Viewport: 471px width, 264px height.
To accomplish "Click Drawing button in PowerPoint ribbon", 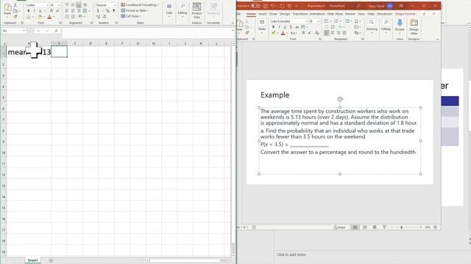I will click(x=372, y=25).
